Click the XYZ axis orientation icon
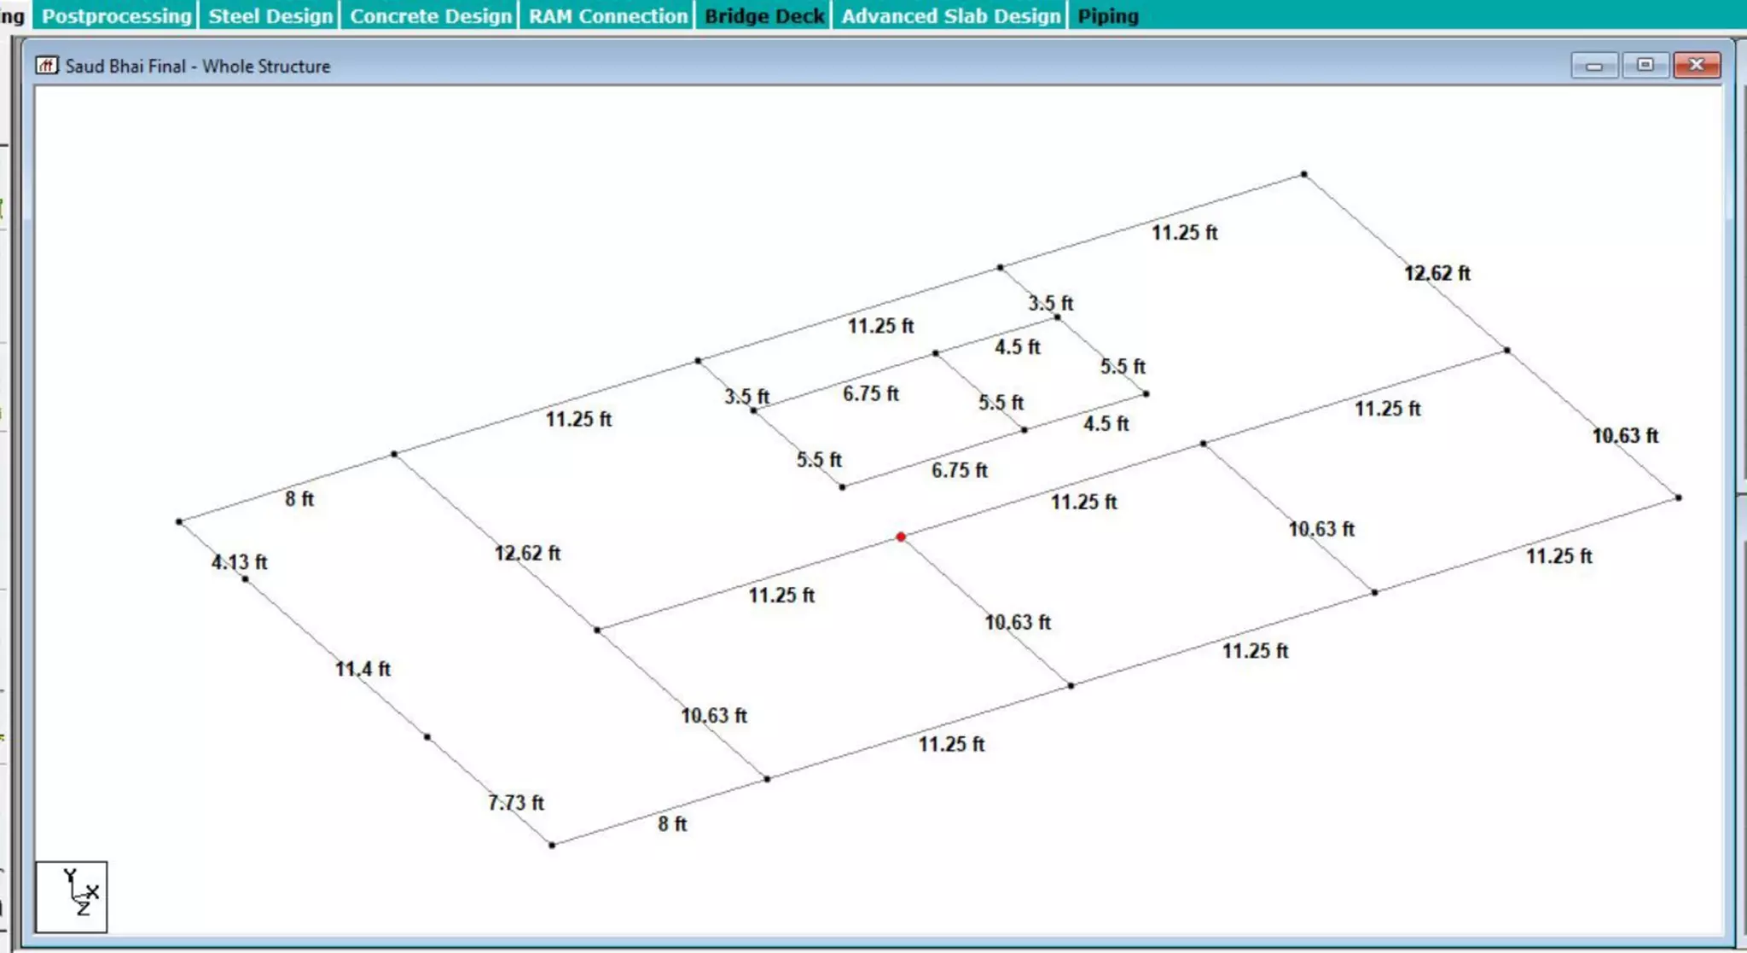The height and width of the screenshot is (953, 1747). tap(72, 896)
